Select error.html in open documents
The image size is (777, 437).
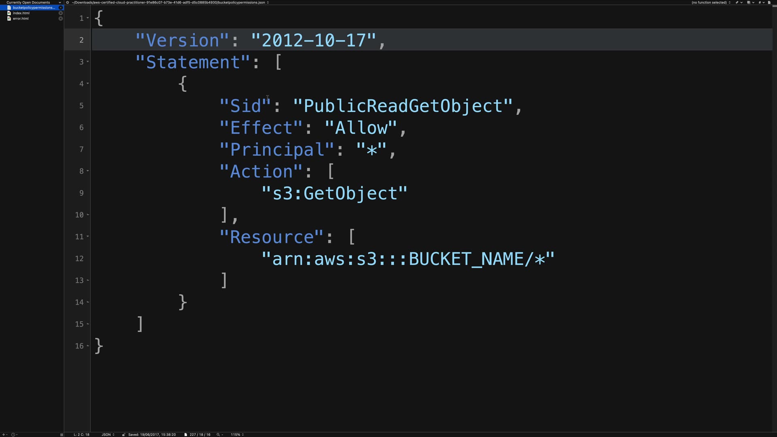(x=21, y=19)
